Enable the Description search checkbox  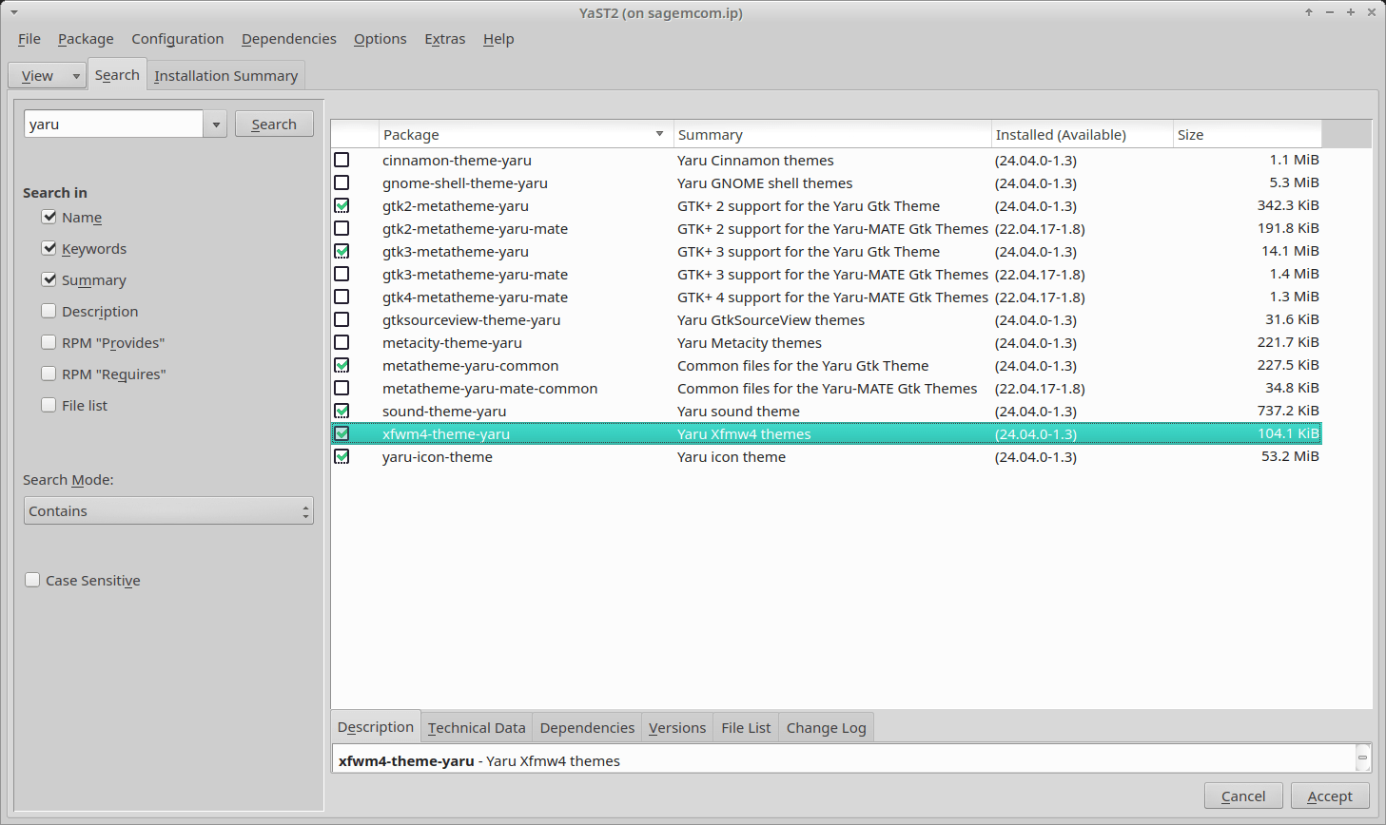pyautogui.click(x=49, y=312)
